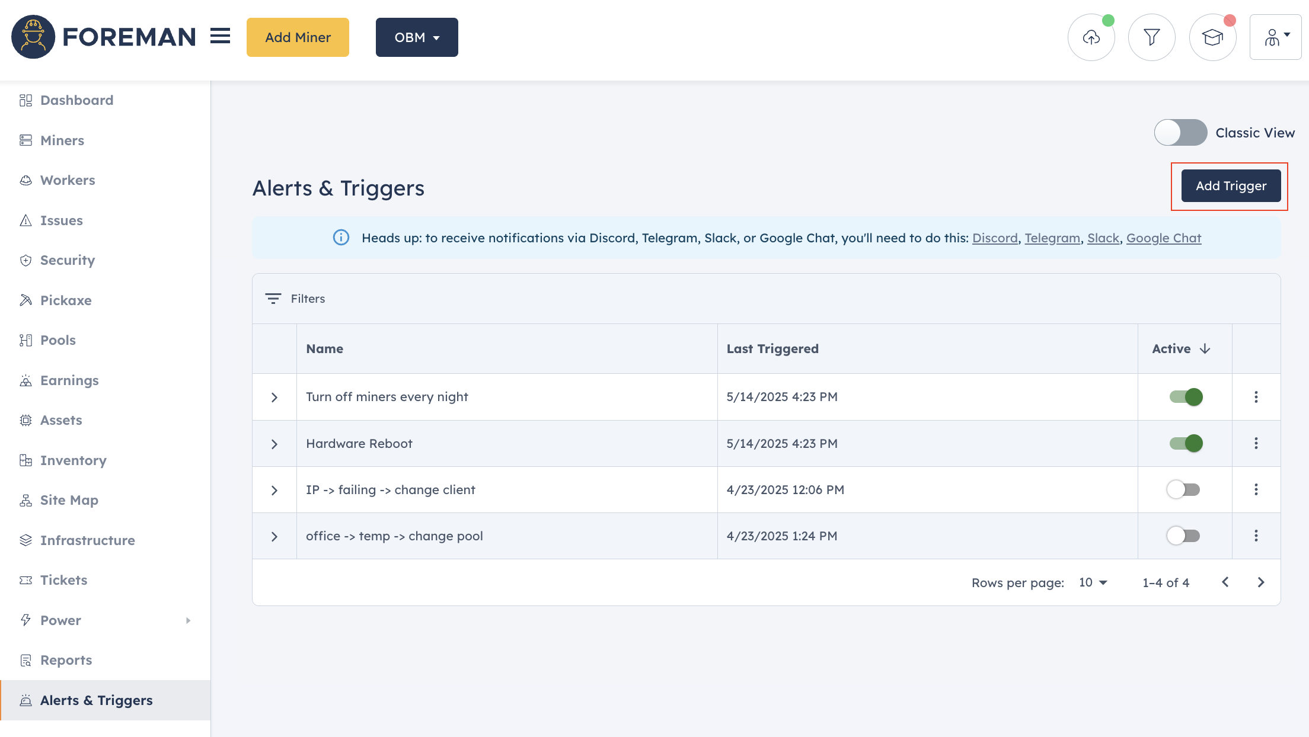Sort by the Active column arrow
The image size is (1309, 737).
coord(1205,349)
